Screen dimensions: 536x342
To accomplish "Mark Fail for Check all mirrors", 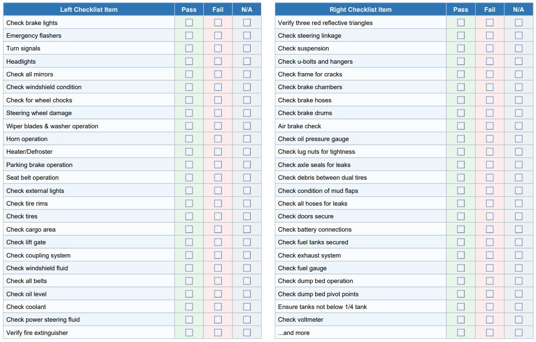I will point(218,74).
